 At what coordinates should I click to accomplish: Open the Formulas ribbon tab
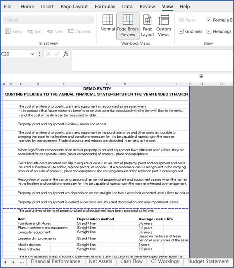(x=105, y=7)
